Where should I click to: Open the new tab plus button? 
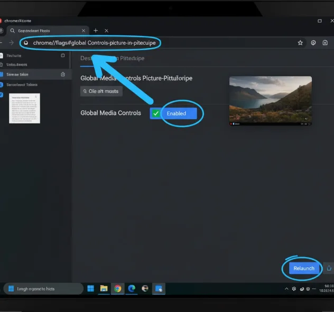coord(96,31)
